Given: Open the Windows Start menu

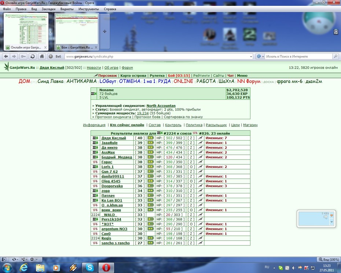Looking at the screenshot, I should (7, 267).
